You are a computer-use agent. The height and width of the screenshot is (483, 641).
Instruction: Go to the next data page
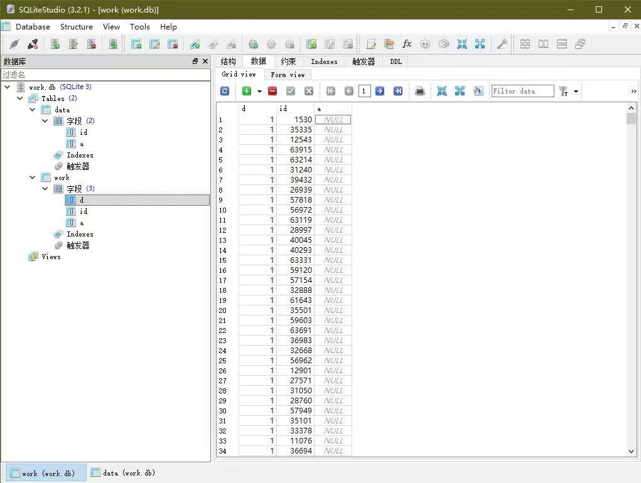(380, 91)
